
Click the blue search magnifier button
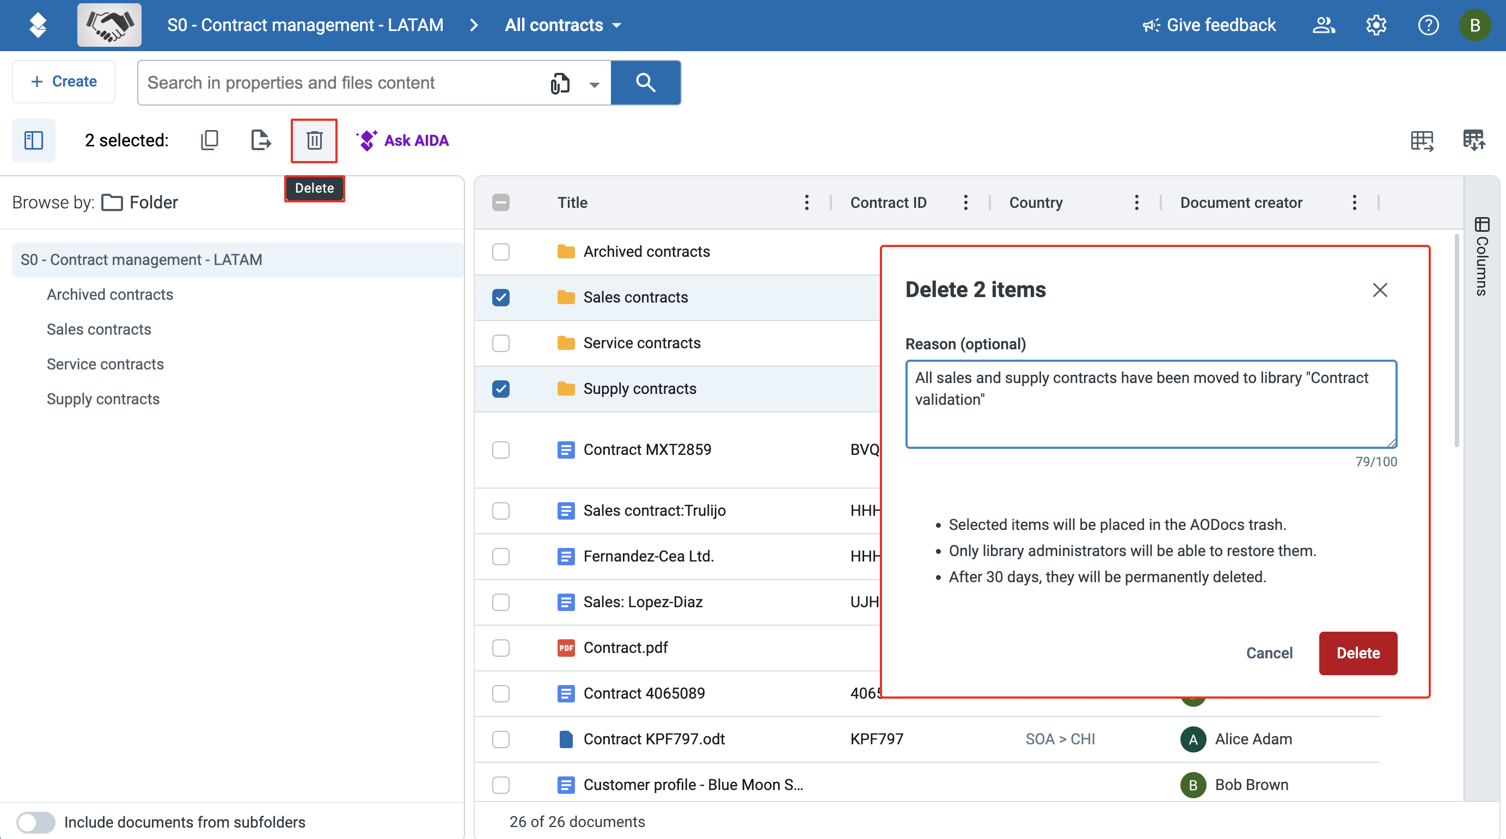645,82
